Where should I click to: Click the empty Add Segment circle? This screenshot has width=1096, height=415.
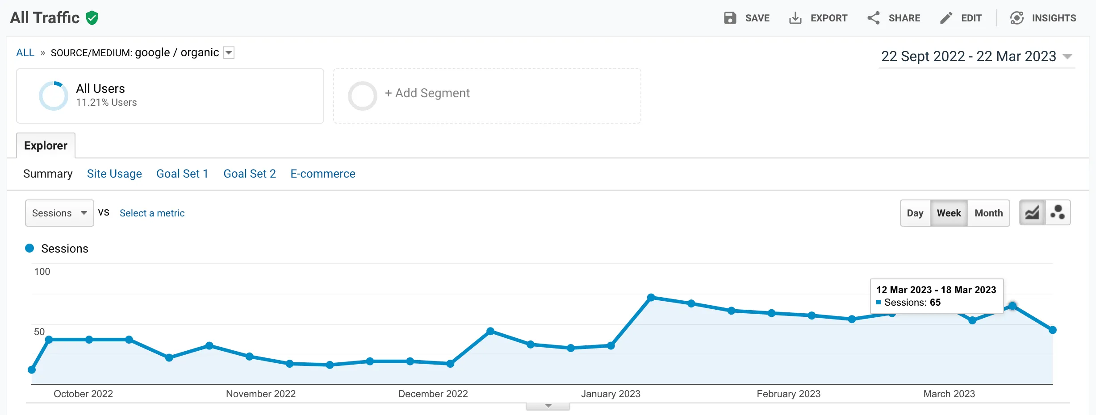pos(362,95)
